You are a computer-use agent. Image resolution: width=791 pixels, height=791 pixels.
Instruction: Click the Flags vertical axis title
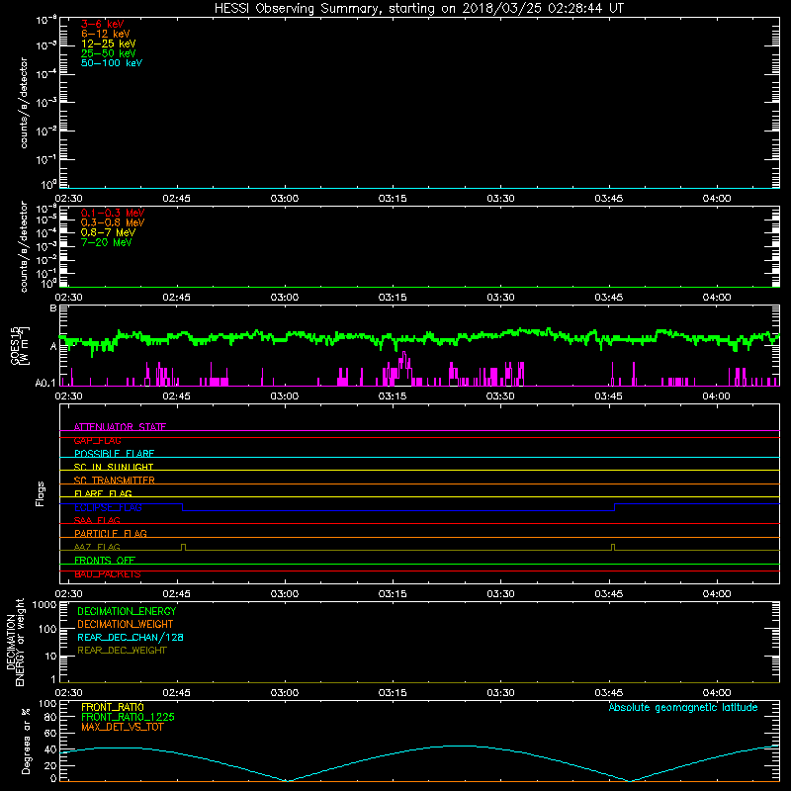[41, 493]
